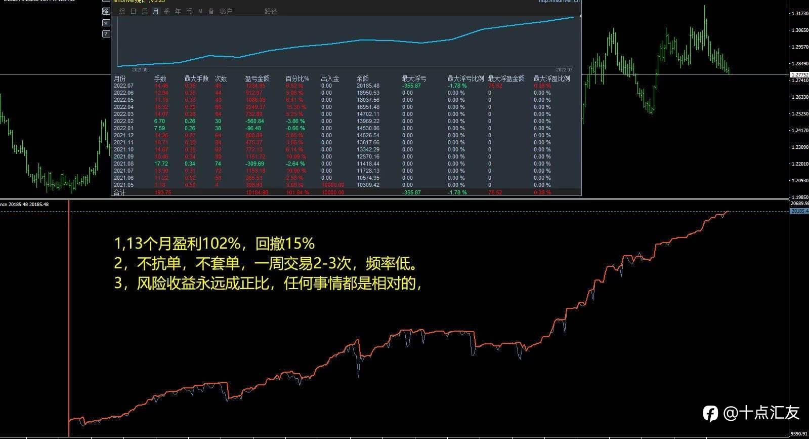Switch to the 综 summary tab

coord(122,11)
